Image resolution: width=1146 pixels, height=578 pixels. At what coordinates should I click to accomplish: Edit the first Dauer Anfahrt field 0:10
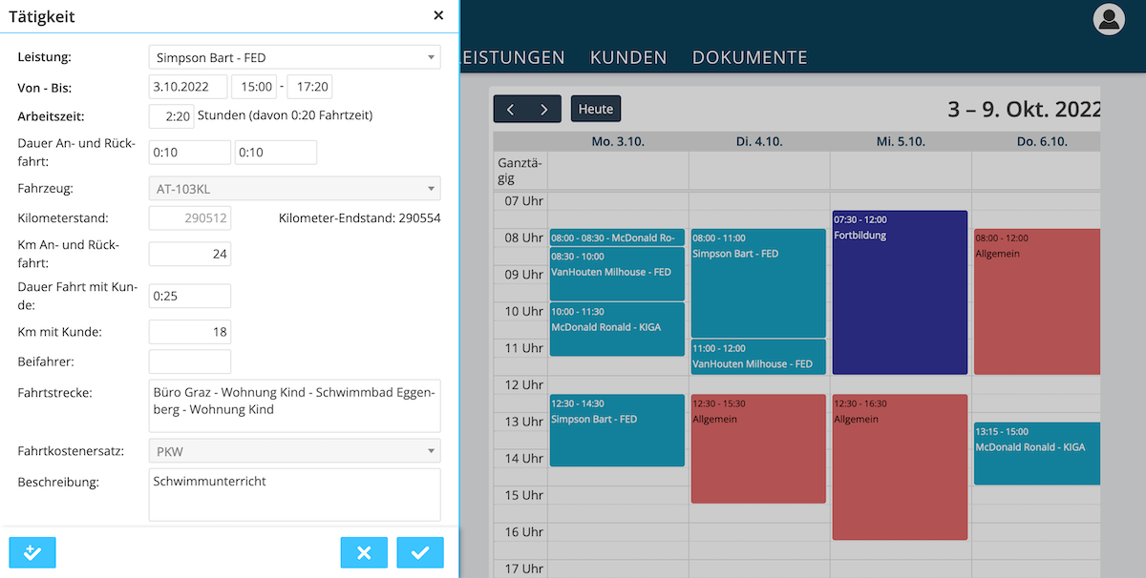click(190, 153)
